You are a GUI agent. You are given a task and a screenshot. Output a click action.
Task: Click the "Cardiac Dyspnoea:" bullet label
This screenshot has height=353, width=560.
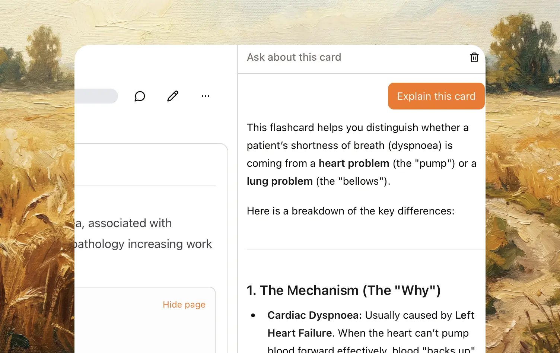tap(315, 315)
